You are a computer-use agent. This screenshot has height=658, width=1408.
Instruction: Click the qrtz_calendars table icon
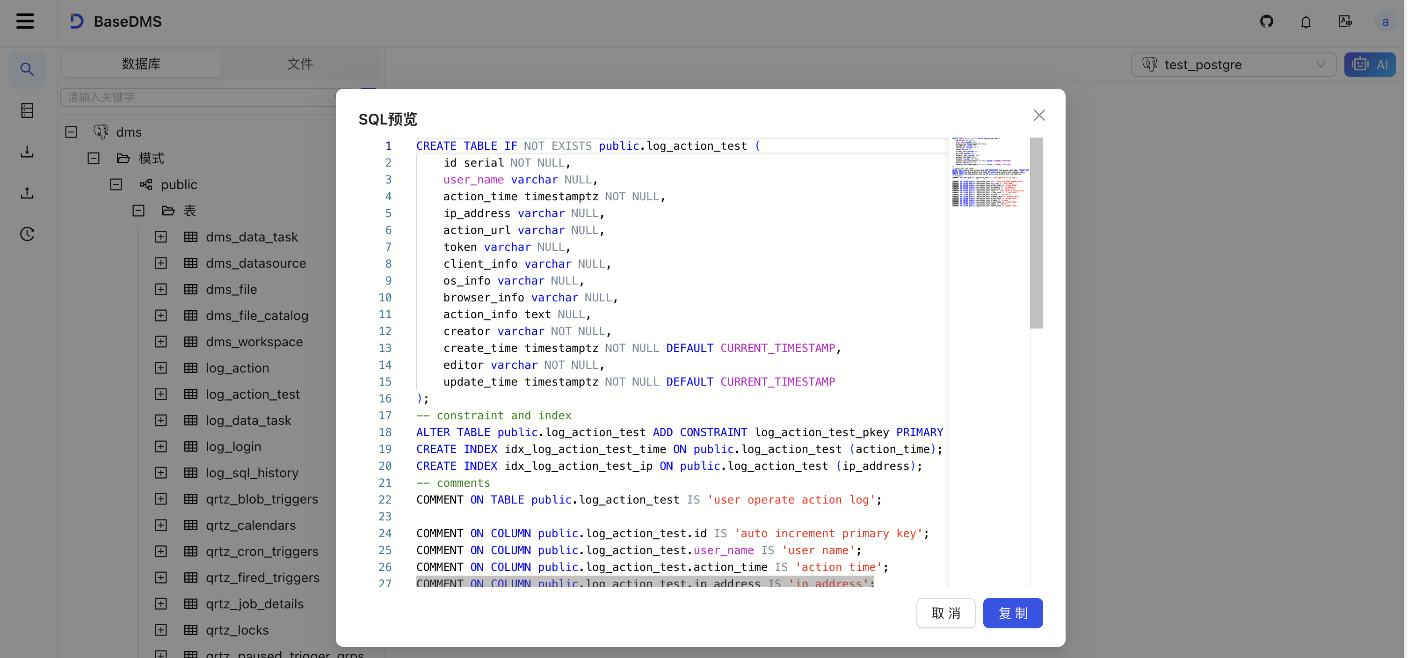point(191,525)
